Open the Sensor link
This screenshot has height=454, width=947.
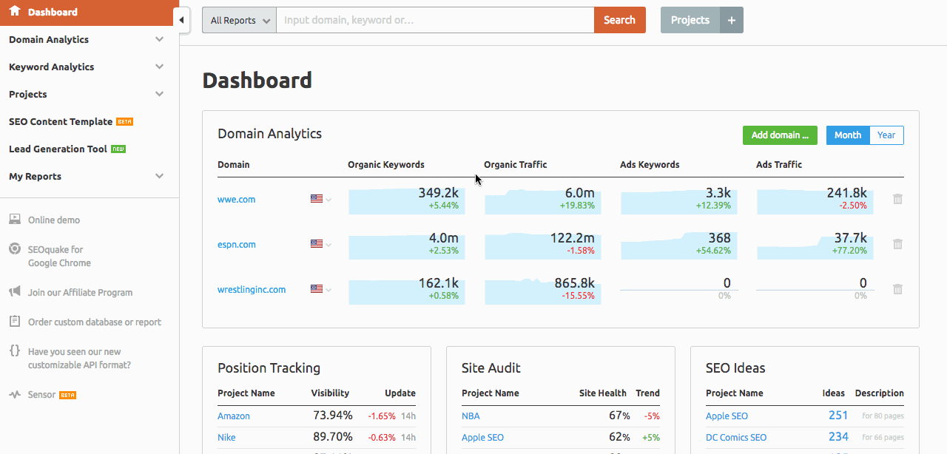(41, 394)
